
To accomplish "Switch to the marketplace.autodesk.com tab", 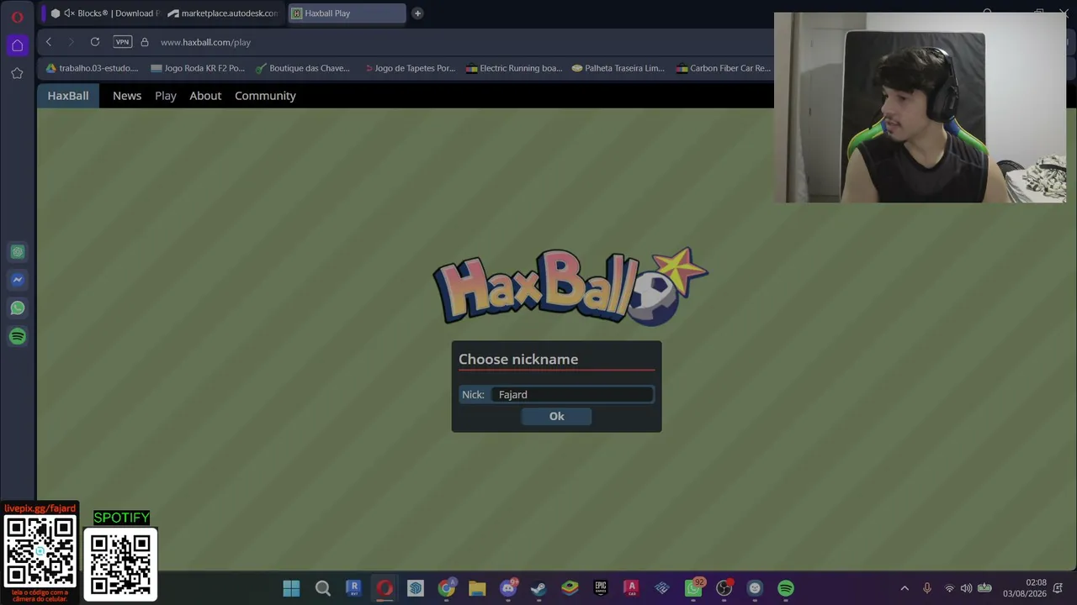I will point(224,13).
